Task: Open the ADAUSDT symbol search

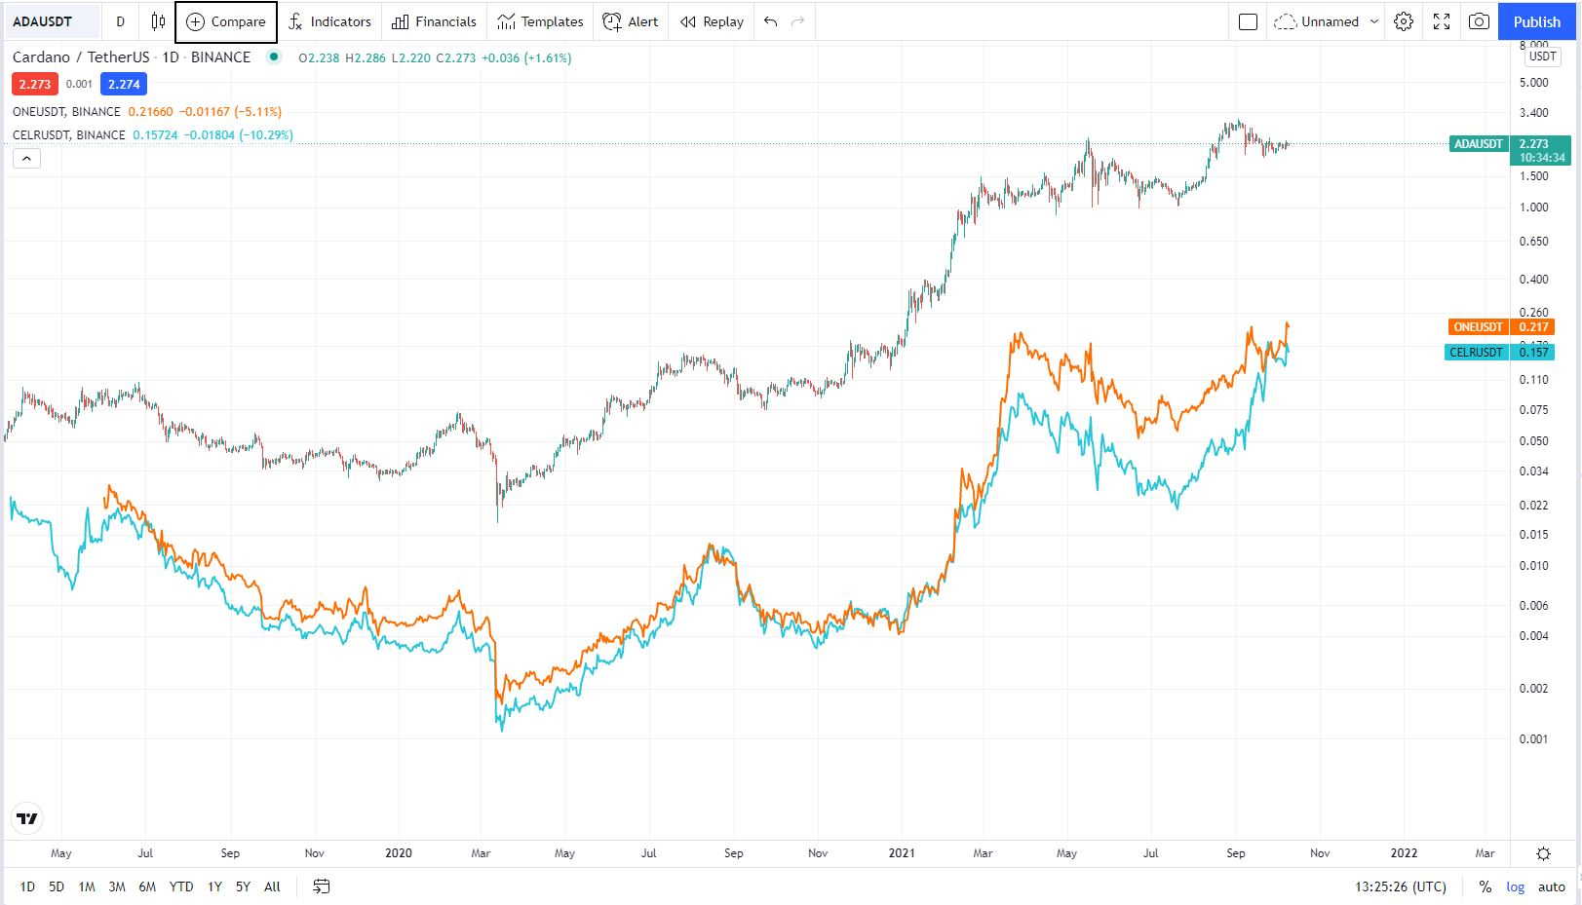Action: 54,21
